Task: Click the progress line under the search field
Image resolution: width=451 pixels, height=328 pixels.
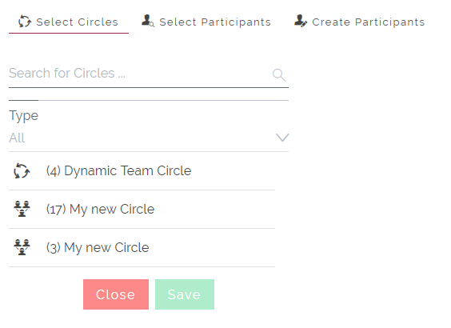Action: (149, 100)
